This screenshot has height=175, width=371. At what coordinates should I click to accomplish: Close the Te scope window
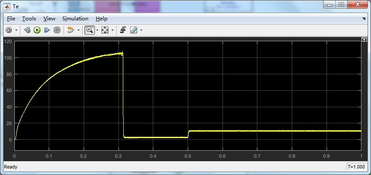(x=357, y=4)
